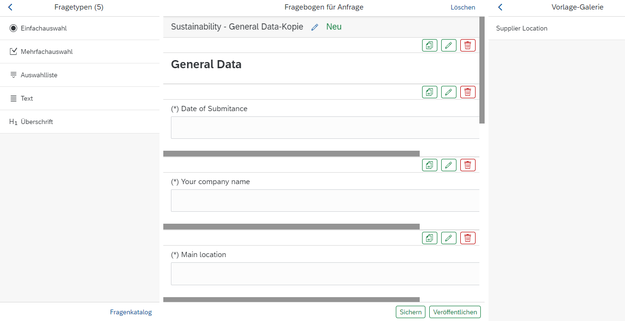The image size is (625, 321).
Task: Copy the Main location question
Action: click(430, 238)
